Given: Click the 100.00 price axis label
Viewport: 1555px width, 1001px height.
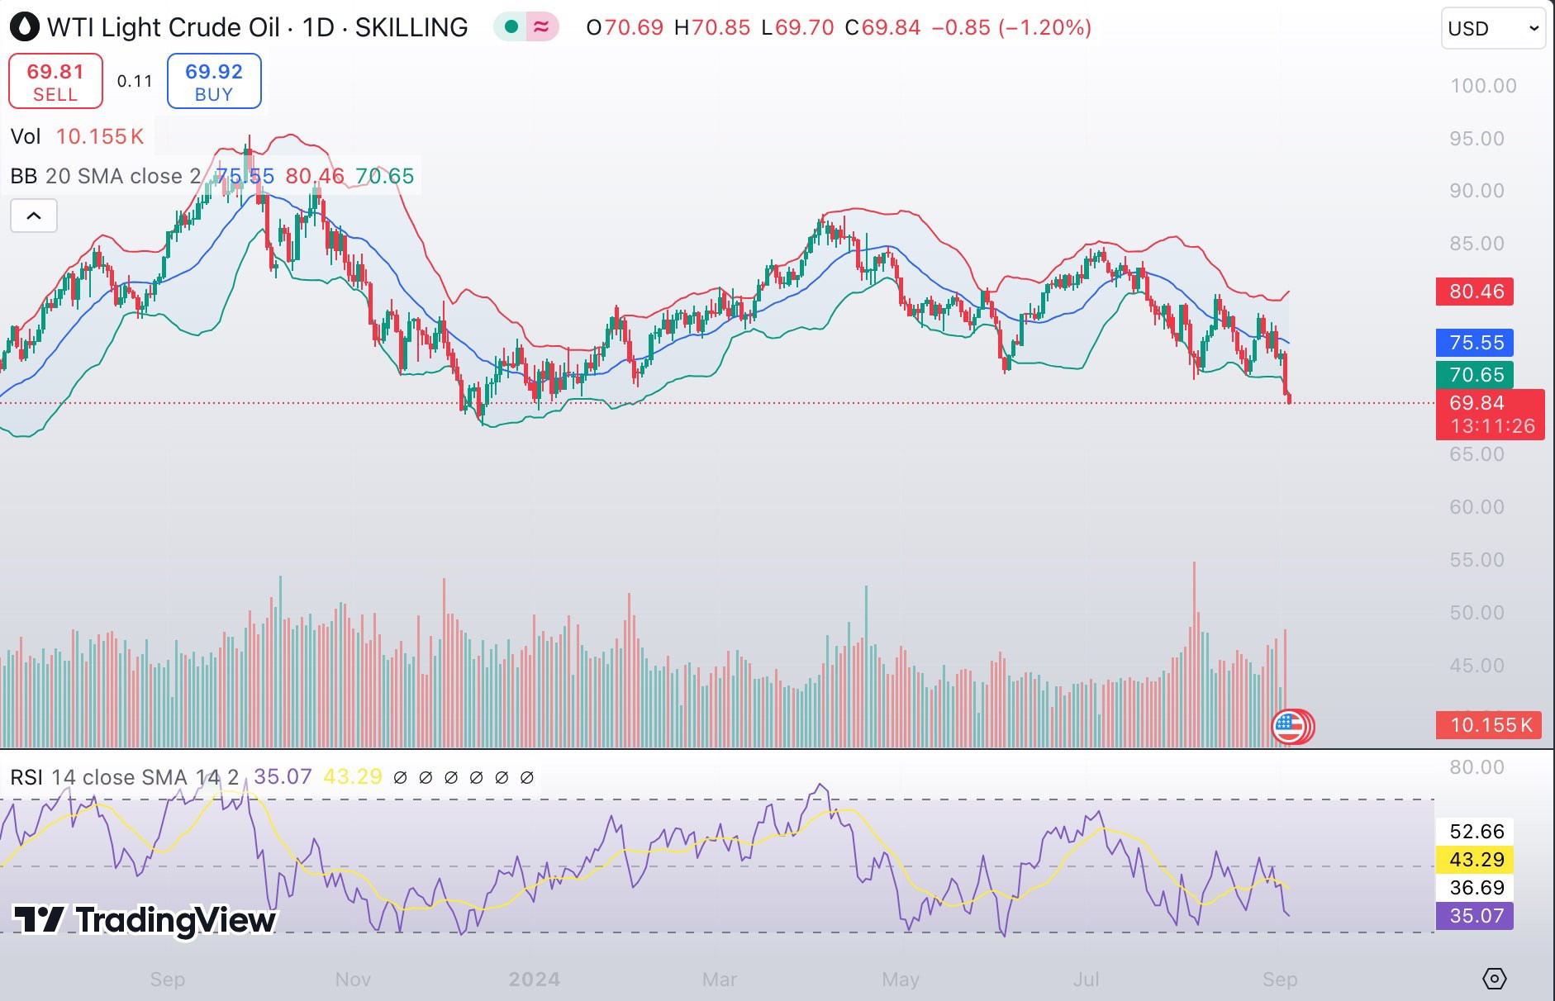Looking at the screenshot, I should (x=1484, y=86).
